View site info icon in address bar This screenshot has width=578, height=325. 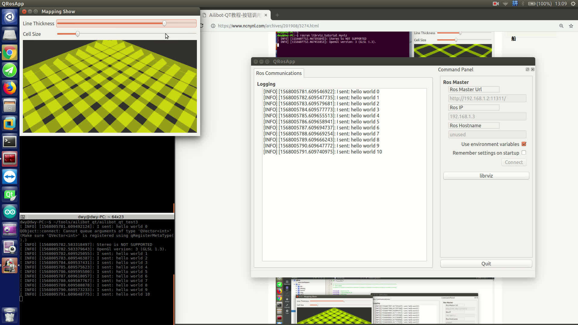tap(213, 26)
